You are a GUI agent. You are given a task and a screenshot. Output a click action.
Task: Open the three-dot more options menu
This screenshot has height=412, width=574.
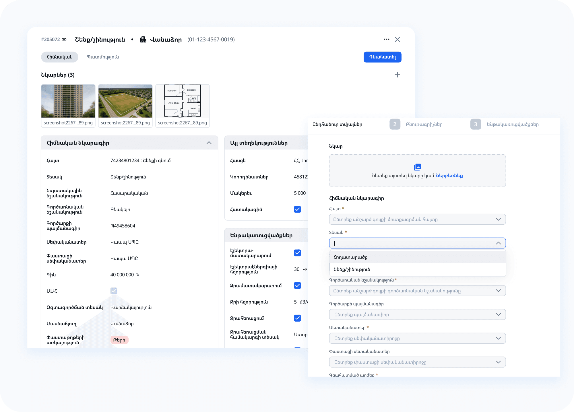386,39
